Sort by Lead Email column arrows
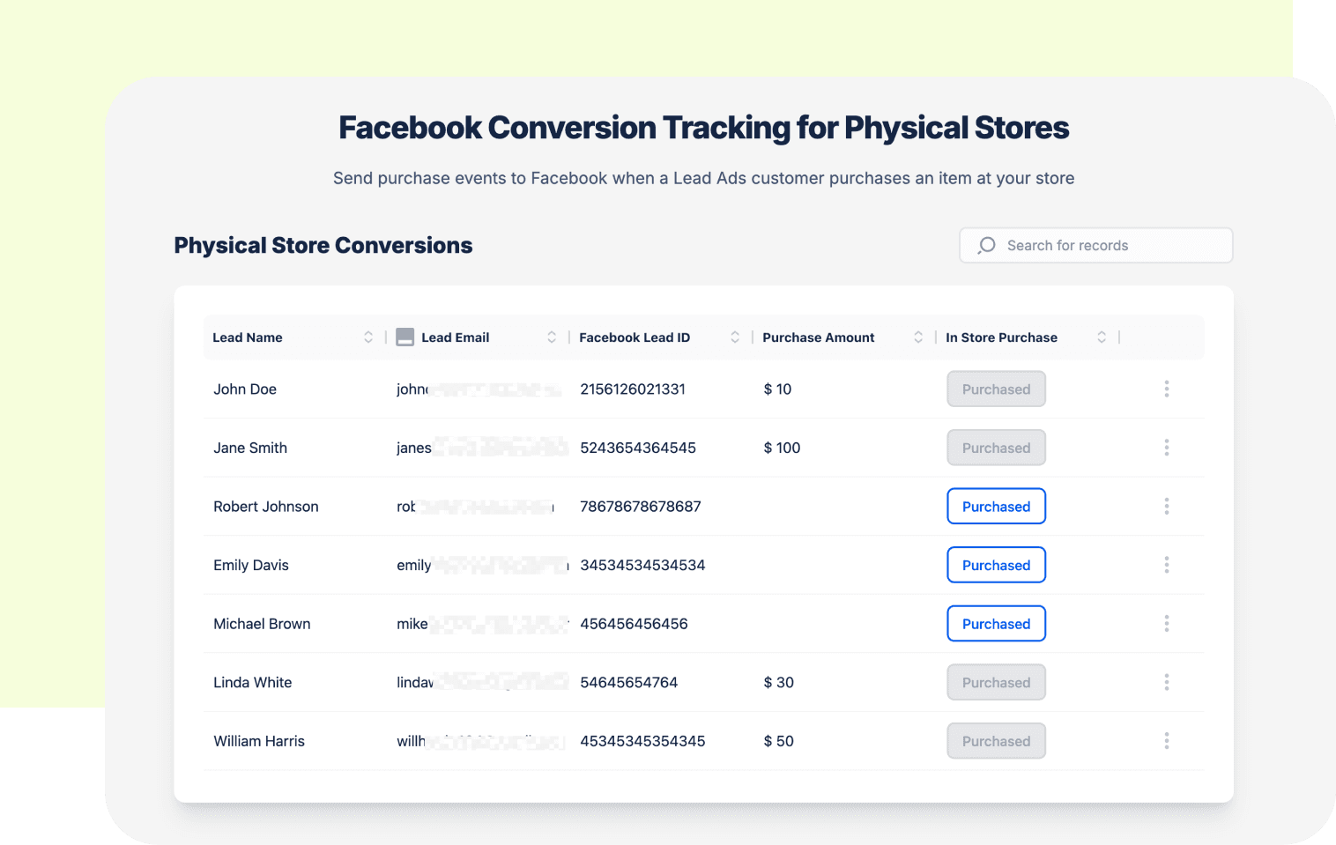Viewport: 1336px width, 845px height. pyautogui.click(x=552, y=337)
